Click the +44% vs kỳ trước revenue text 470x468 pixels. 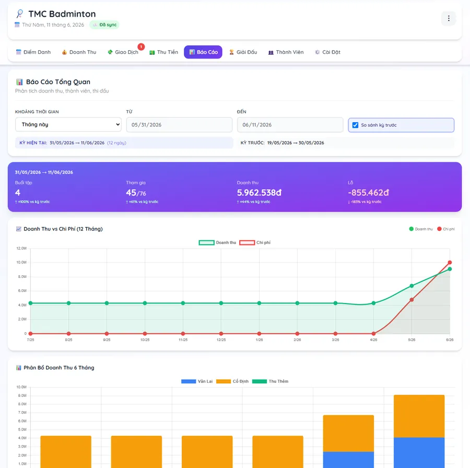(x=254, y=202)
